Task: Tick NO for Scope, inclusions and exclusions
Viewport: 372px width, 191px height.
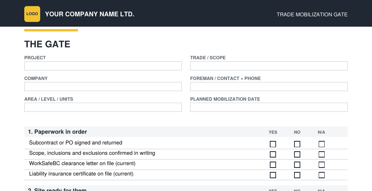Action: (297, 154)
